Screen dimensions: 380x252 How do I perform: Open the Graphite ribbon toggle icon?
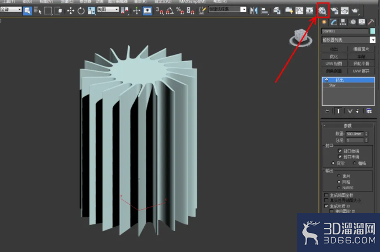289,10
